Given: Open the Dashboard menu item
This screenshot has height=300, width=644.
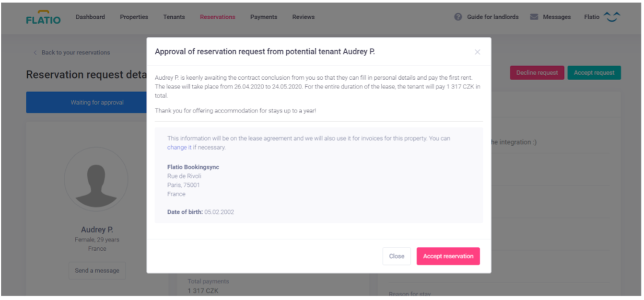Looking at the screenshot, I should point(90,17).
